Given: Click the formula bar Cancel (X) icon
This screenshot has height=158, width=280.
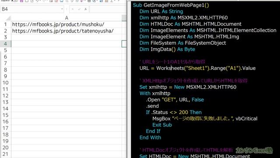Looking at the screenshot, I should (x=73, y=9).
